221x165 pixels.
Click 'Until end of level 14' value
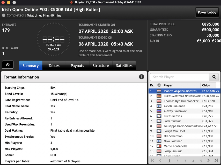coord(64,100)
